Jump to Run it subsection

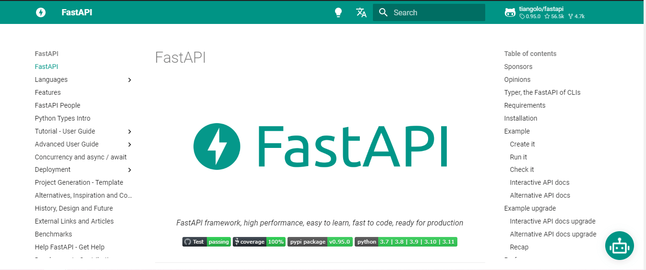pos(519,157)
